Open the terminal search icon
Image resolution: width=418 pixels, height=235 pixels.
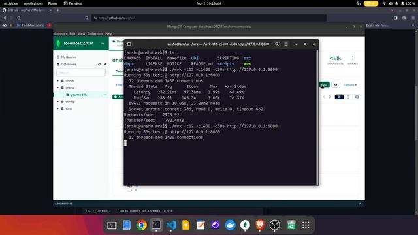tap(277, 44)
